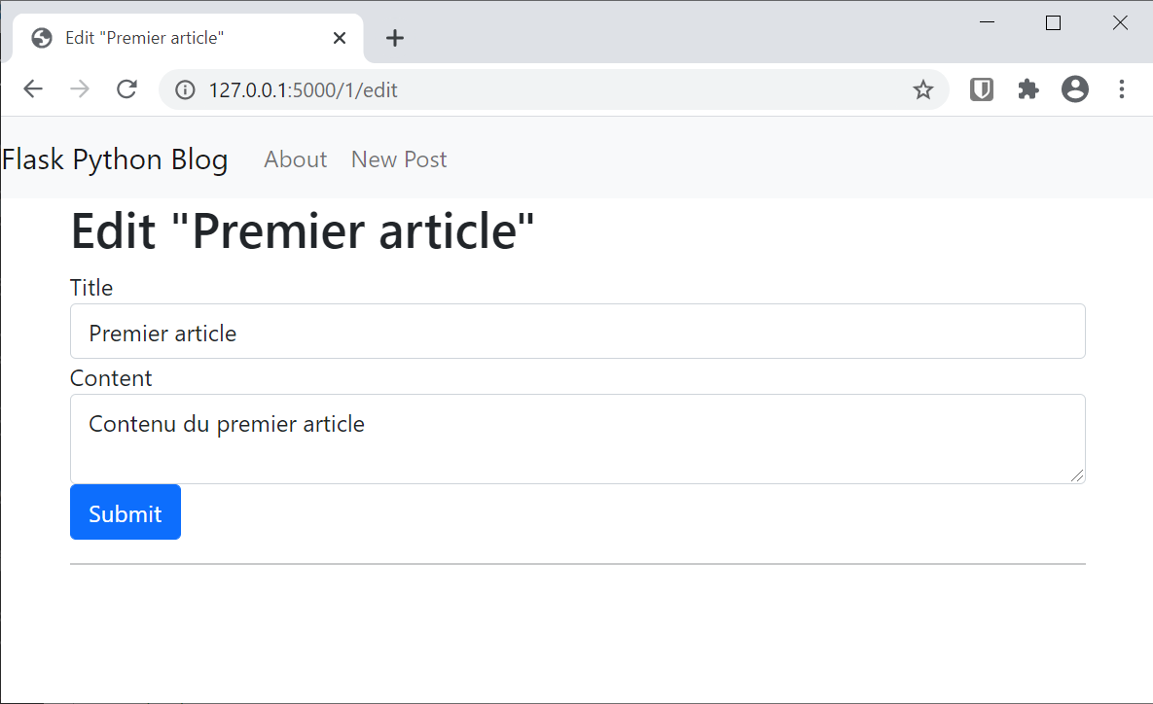1153x704 pixels.
Task: Open the New Post link
Action: 399,159
